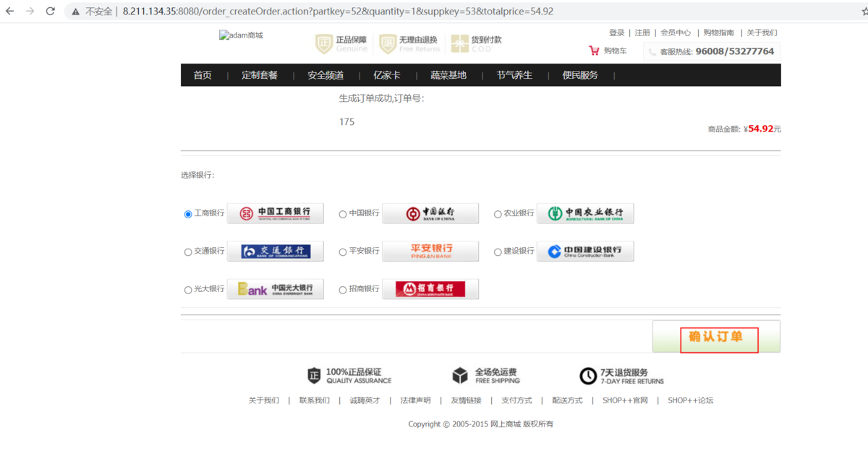Open footer SHOP++官网 link
This screenshot has width=868, height=459.
(626, 400)
